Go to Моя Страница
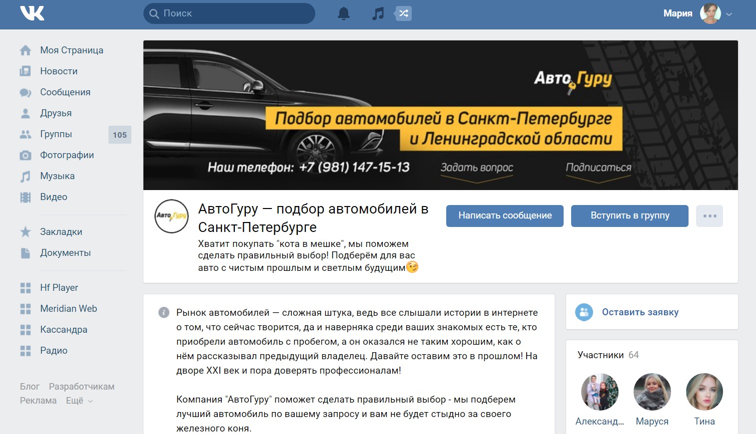The height and width of the screenshot is (434, 756). [72, 50]
